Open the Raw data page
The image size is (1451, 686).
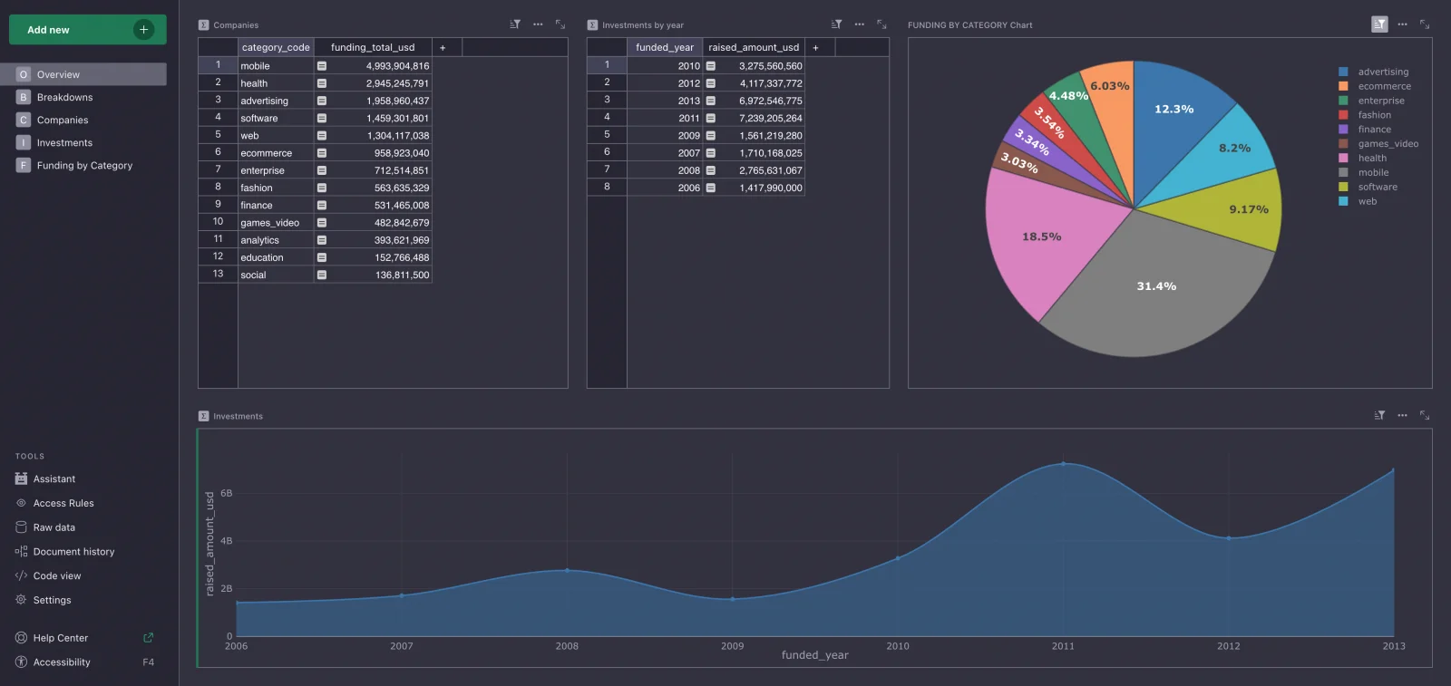(x=54, y=527)
